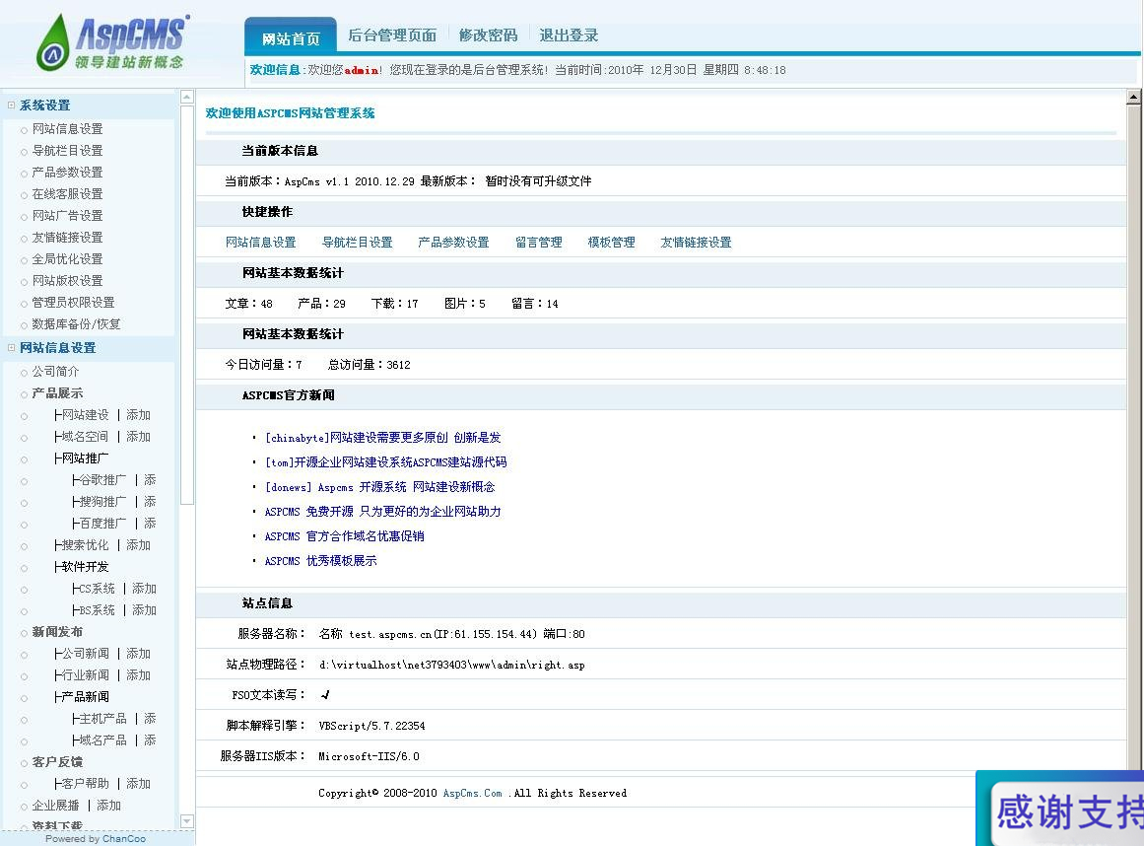Screen dimensions: 1144x846
Task: Open the 客户帮助 sidebar entry
Action: click(85, 784)
